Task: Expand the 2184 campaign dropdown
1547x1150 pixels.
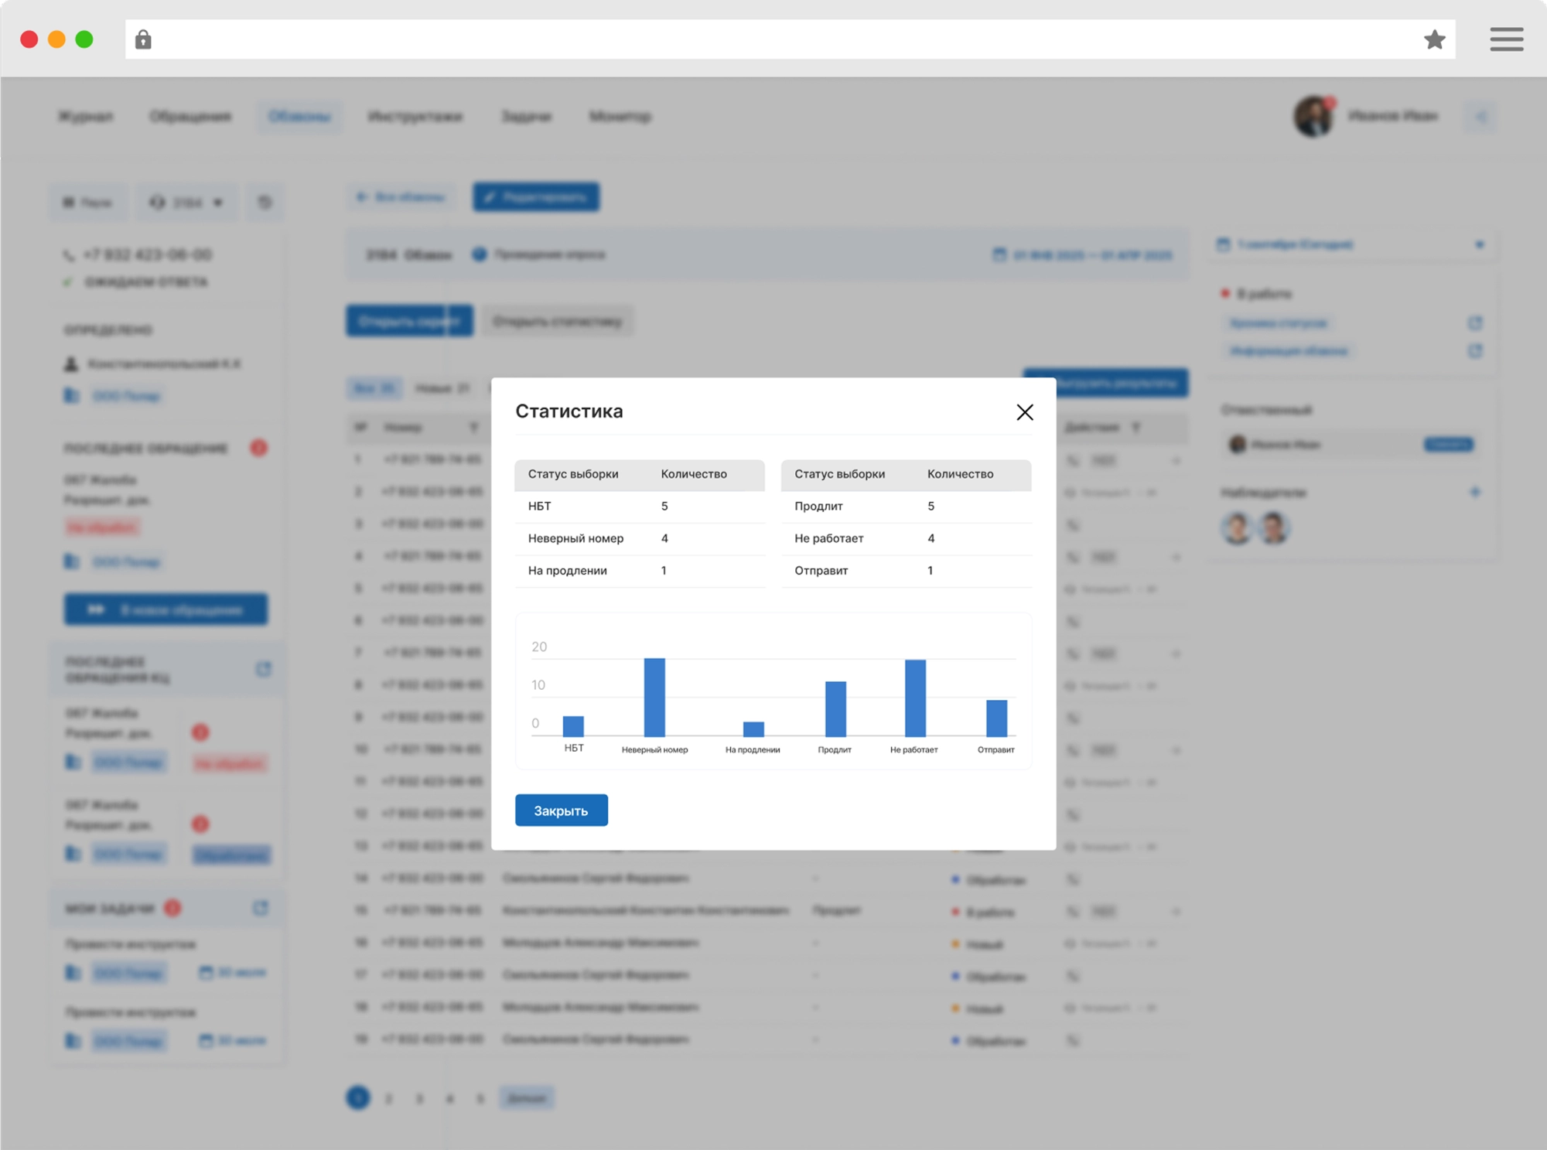Action: tap(186, 203)
